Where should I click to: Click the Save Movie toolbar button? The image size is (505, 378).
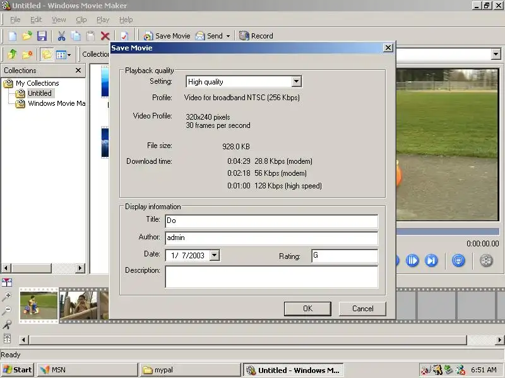click(x=167, y=36)
